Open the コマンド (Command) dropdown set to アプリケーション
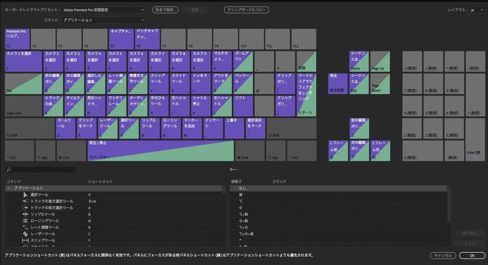 (103, 20)
